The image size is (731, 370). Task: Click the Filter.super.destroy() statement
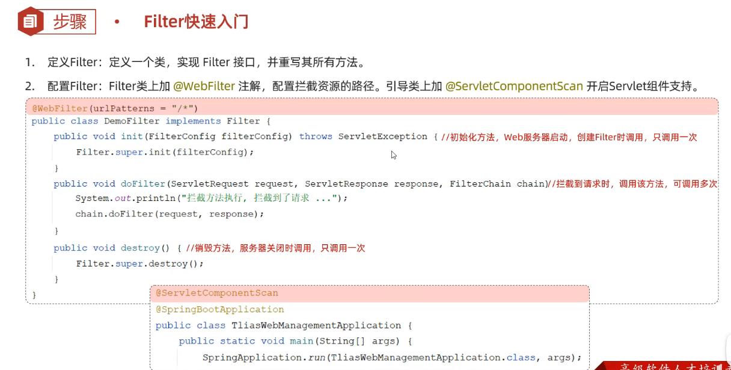coord(140,264)
